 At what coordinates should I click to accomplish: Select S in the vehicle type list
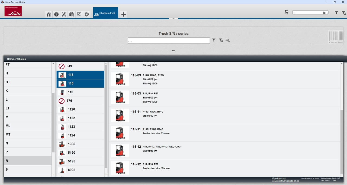click(28, 169)
